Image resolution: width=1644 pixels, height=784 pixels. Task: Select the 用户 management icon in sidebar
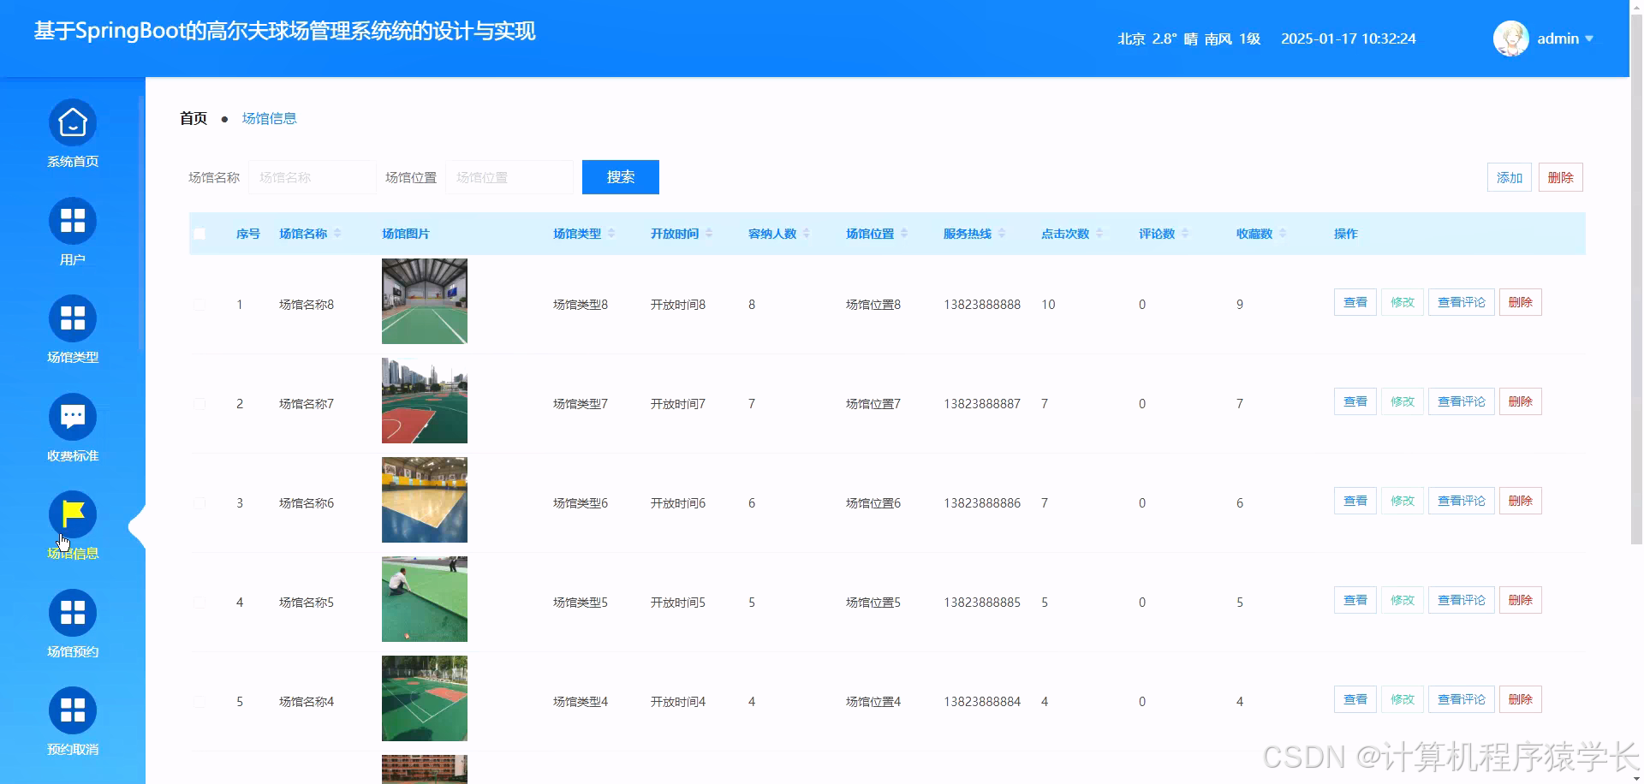click(x=72, y=221)
